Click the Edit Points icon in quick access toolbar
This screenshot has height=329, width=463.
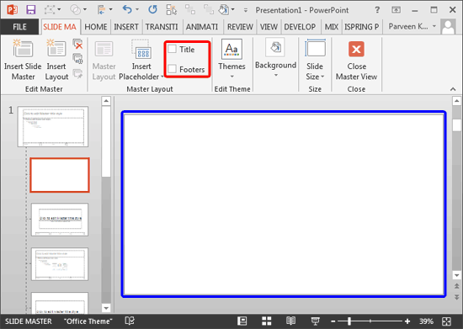(50, 10)
